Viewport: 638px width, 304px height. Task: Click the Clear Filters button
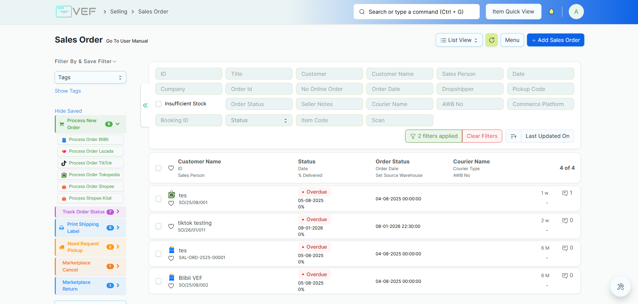tap(482, 136)
